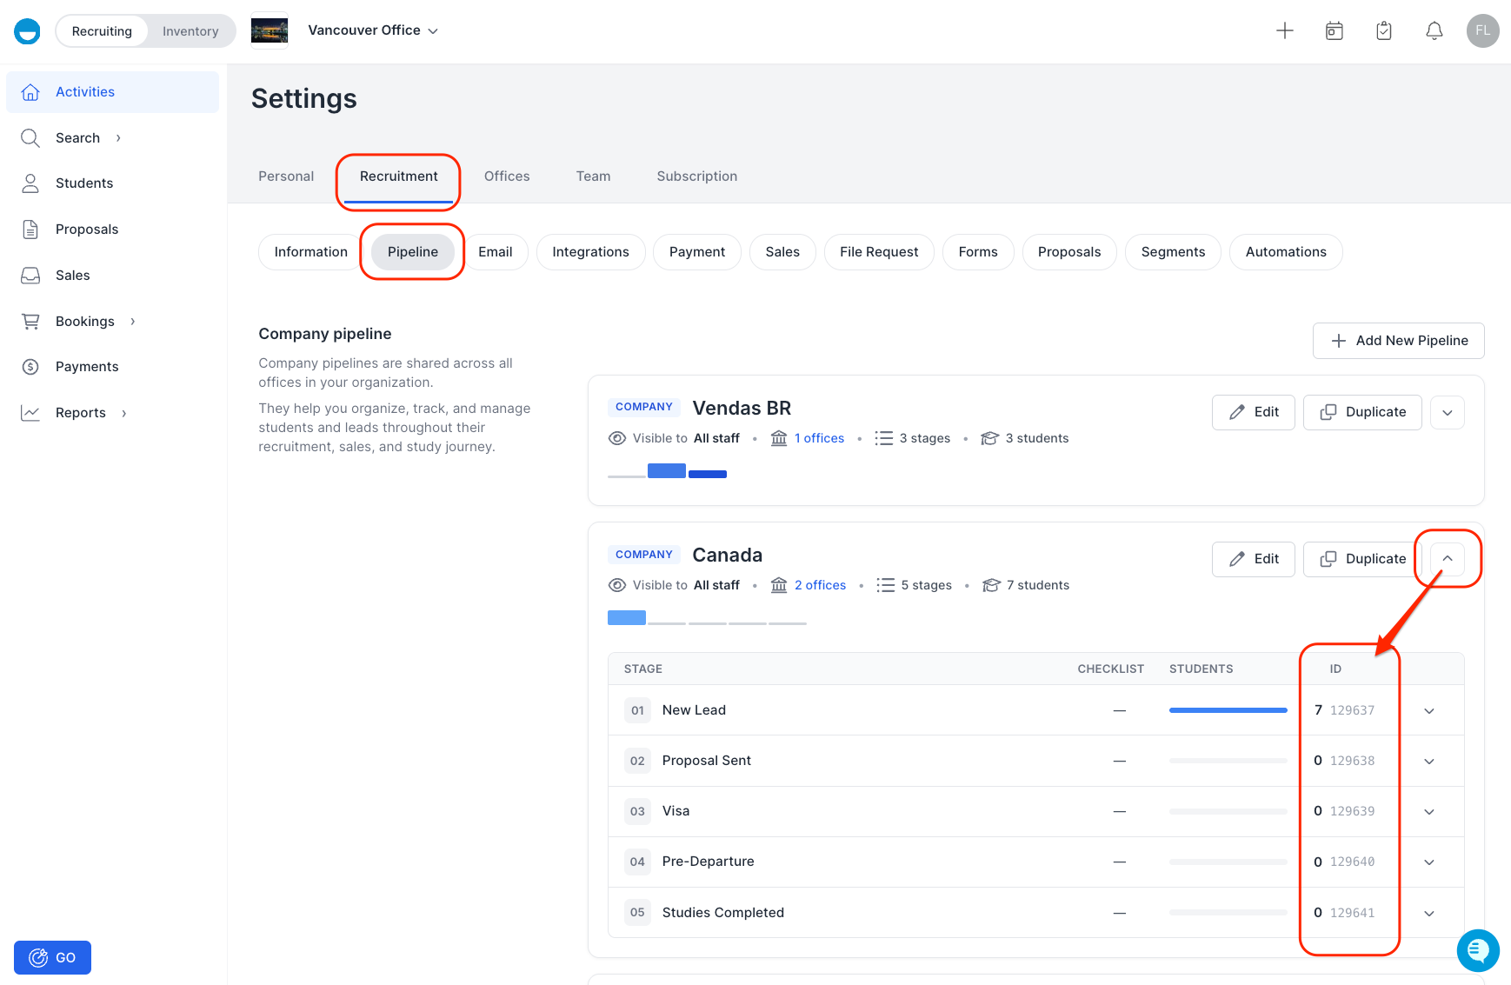Click the GO target button
Viewport: 1511px width, 985px height.
point(52,957)
